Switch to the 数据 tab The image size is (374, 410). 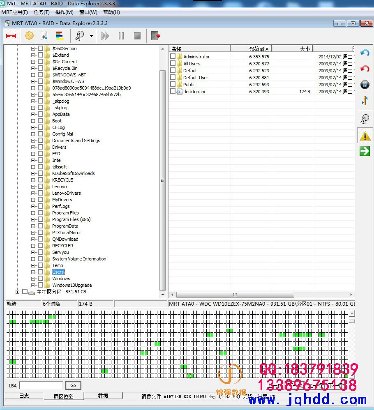point(103,396)
